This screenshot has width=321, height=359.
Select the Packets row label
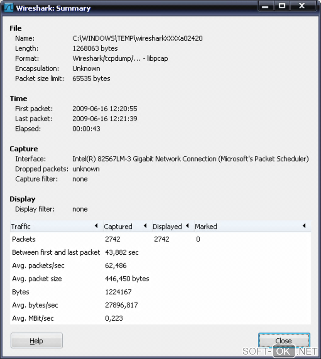point(24,239)
